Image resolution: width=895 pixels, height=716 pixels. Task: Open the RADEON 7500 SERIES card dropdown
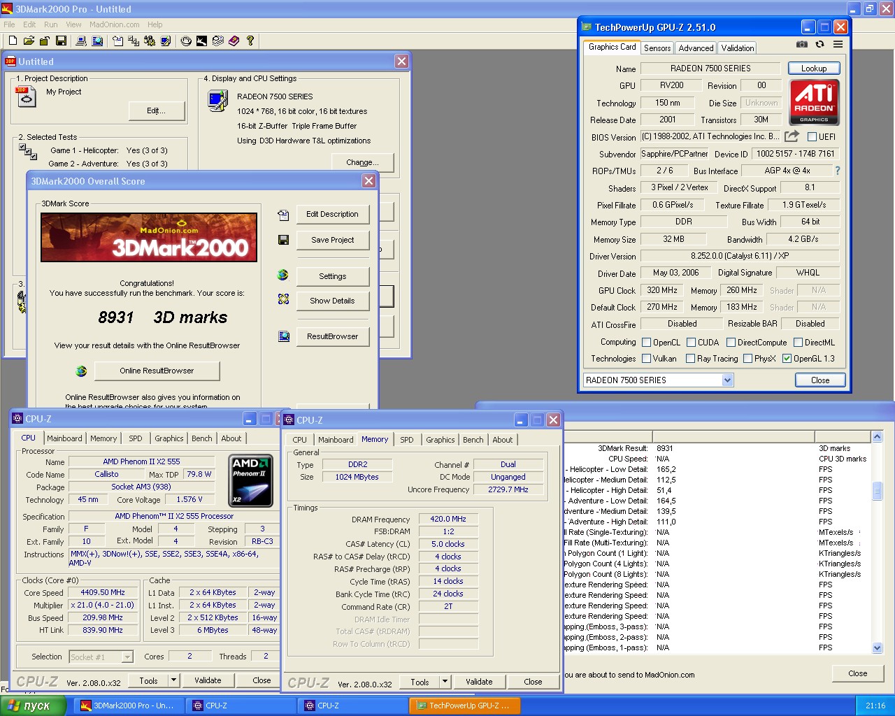(x=727, y=380)
